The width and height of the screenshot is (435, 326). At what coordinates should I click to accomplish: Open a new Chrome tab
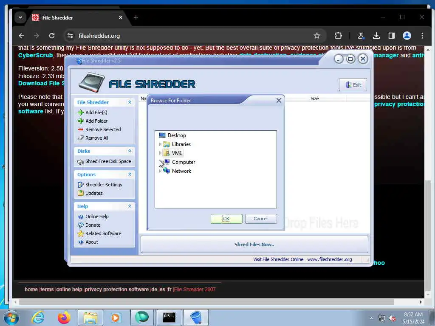pyautogui.click(x=136, y=17)
